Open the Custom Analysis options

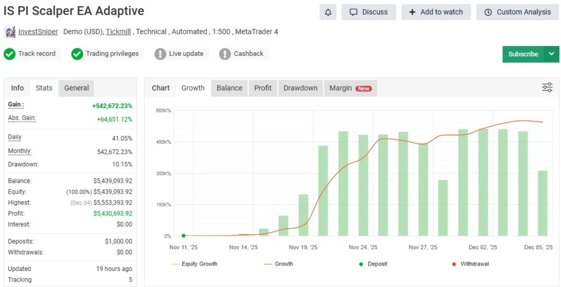click(518, 12)
